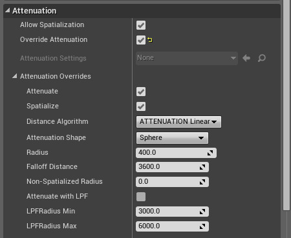Reset Override Attenuation to default arrow
Viewport: 291px width, 238px height.
coord(150,40)
